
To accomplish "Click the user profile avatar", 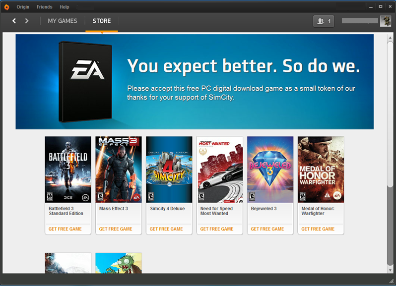I will click(386, 21).
